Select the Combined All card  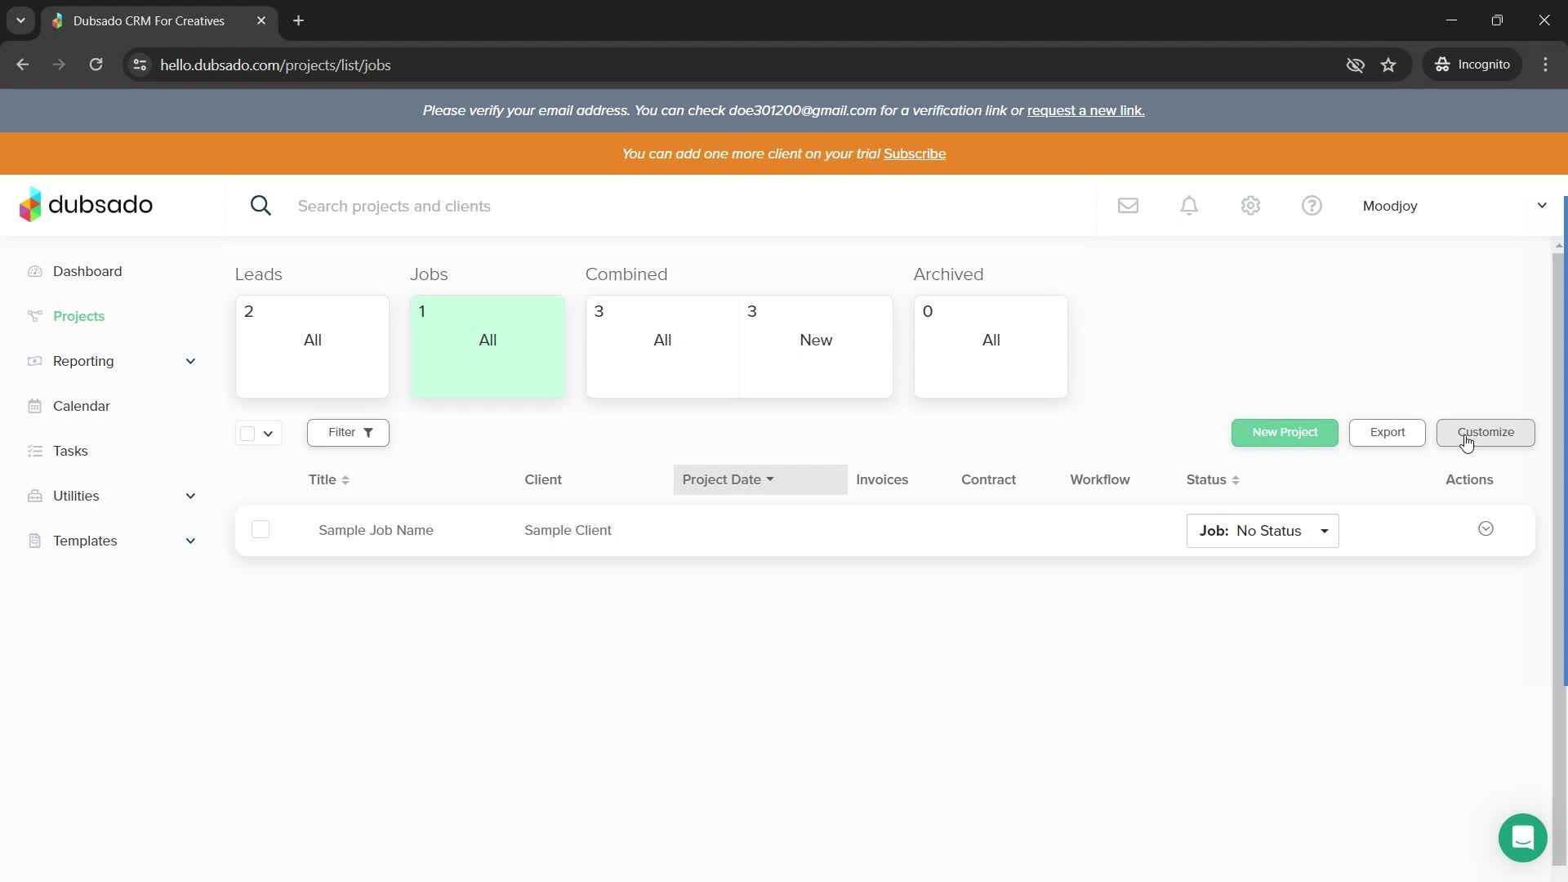(x=662, y=346)
